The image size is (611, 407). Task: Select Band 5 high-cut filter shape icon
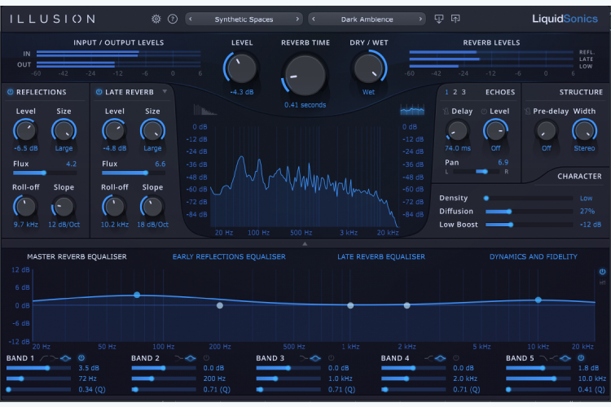543,358
